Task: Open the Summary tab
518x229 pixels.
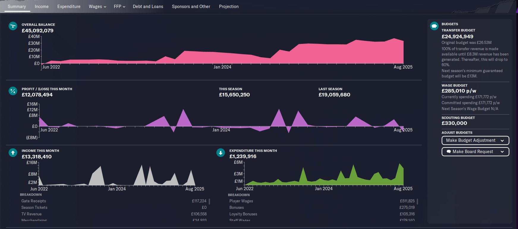Action: tap(17, 7)
